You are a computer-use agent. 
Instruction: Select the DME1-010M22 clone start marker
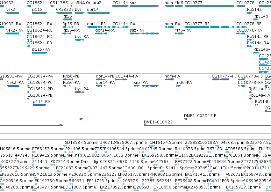click(x=146, y=125)
